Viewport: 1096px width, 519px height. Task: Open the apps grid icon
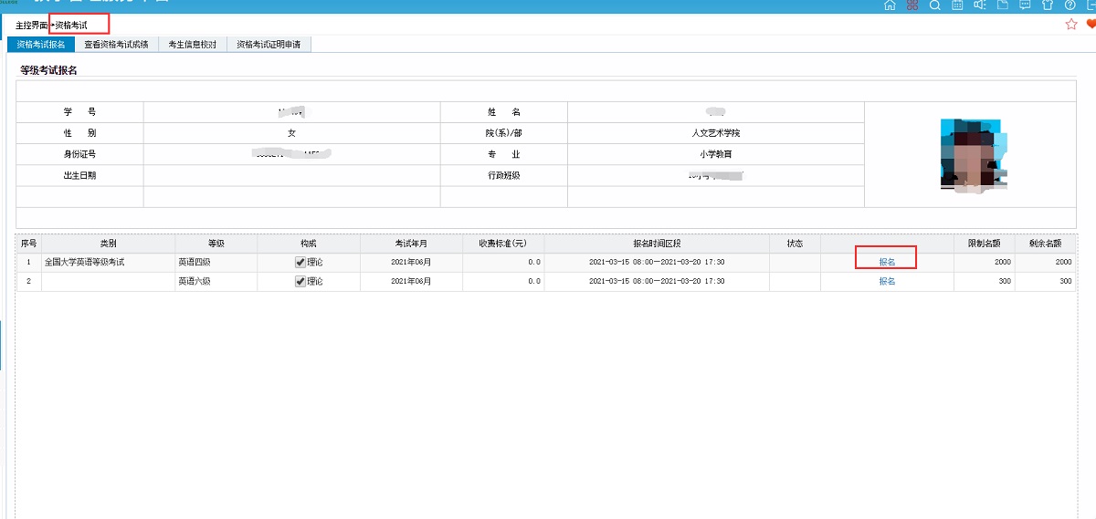coord(912,5)
